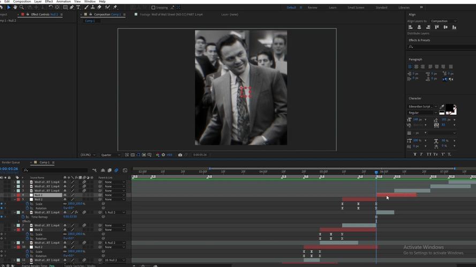Select the Rectangle shape tool
This screenshot has height=267, width=476.
[65, 7]
